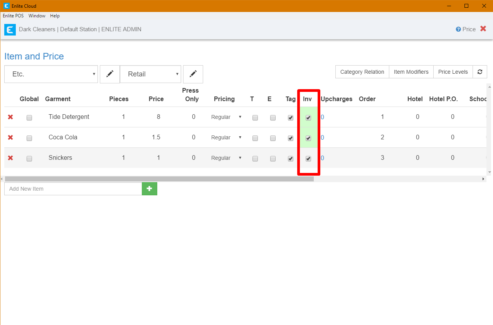Toggle E checkbox for Coca Cola
The image size is (493, 325).
tap(273, 138)
